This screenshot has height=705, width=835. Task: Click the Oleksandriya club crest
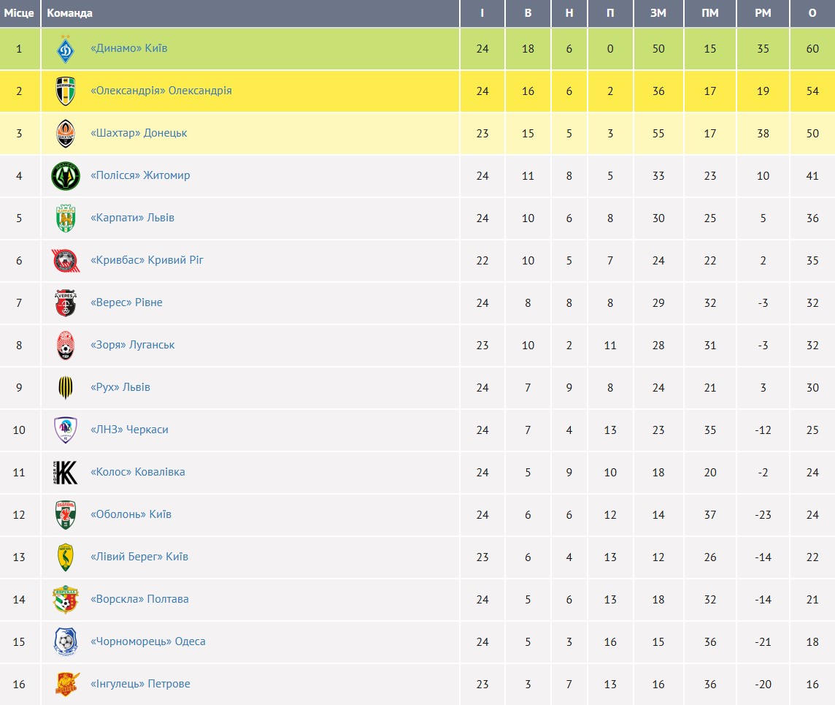66,91
